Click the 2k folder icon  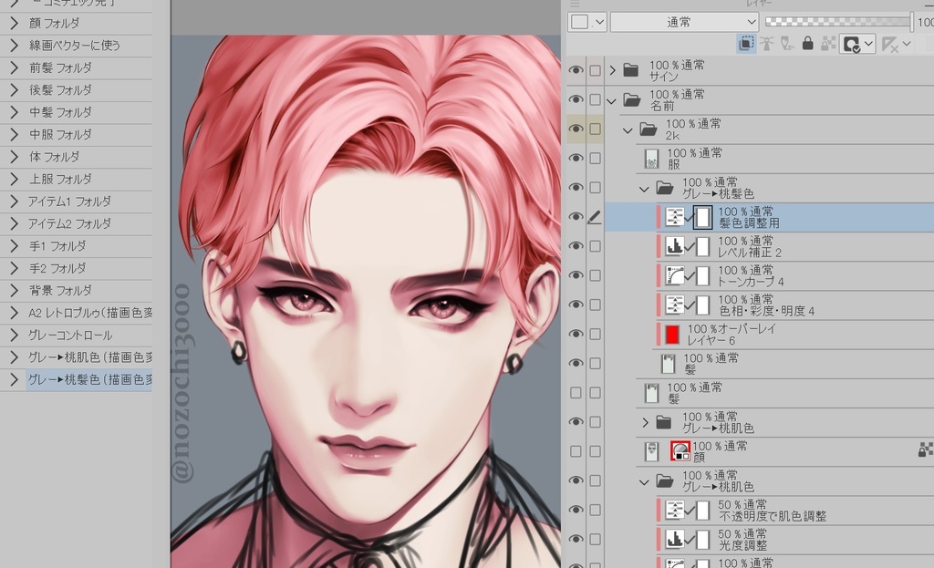pos(649,129)
